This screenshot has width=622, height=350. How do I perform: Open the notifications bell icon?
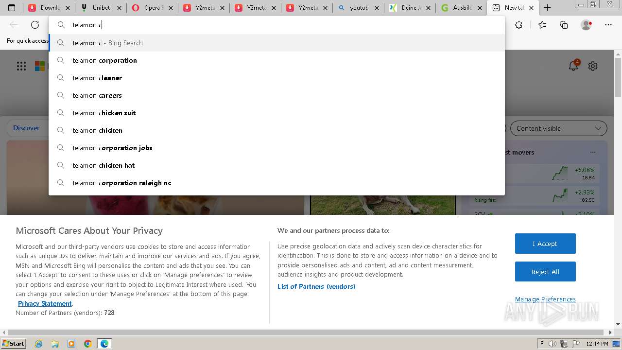pyautogui.click(x=574, y=66)
